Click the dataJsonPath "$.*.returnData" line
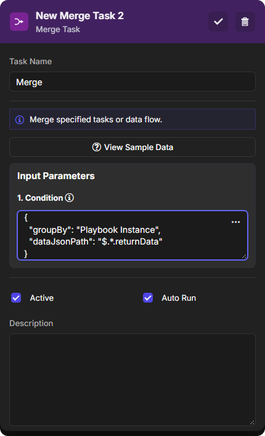Viewport: 265px width, 436px height. [x=96, y=241]
